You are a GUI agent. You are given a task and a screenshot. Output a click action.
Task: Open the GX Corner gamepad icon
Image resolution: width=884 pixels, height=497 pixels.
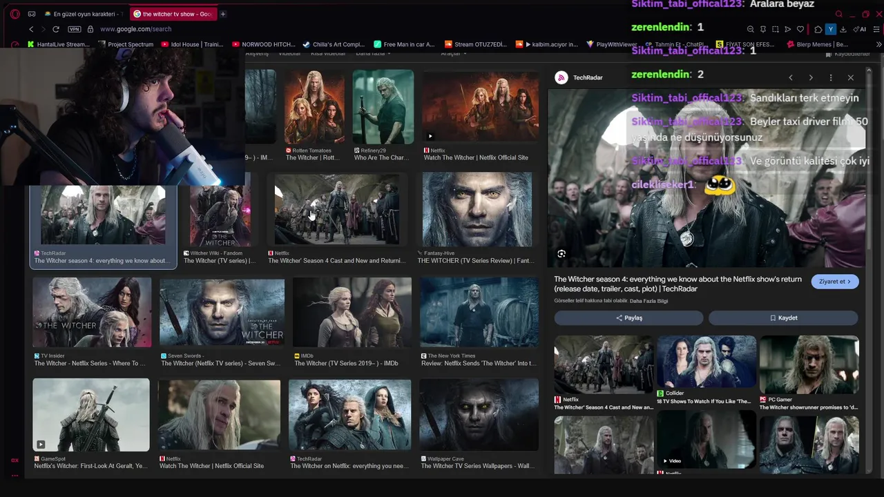32,14
